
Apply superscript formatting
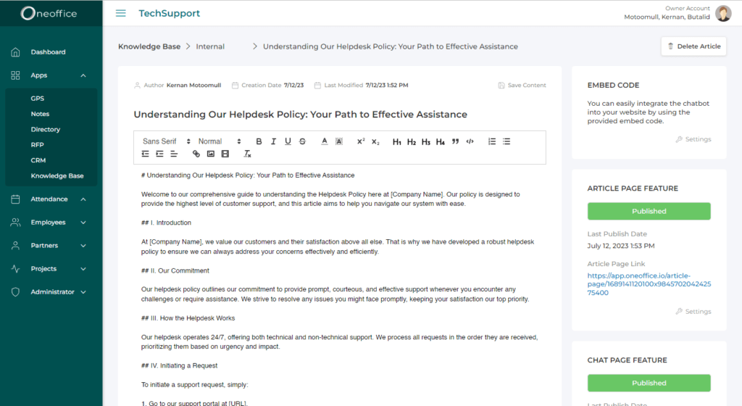click(361, 141)
